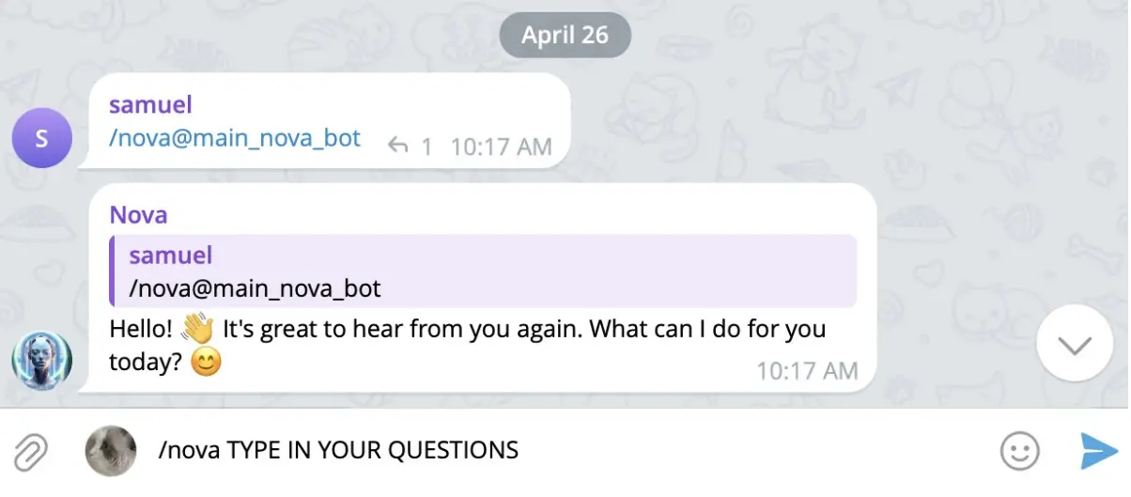Open the emoji picker smiley icon
Screen dimensions: 1131x497
pyautogui.click(x=1019, y=451)
